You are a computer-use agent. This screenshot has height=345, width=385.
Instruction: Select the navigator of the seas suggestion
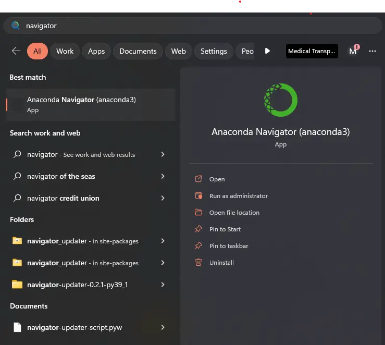pyautogui.click(x=61, y=176)
